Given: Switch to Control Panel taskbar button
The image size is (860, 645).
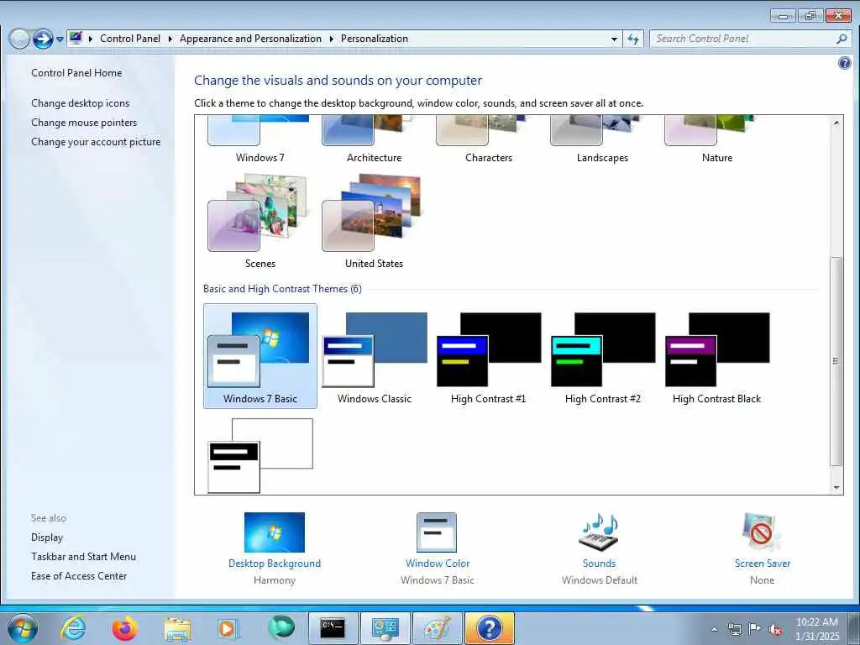Looking at the screenshot, I should (385, 628).
